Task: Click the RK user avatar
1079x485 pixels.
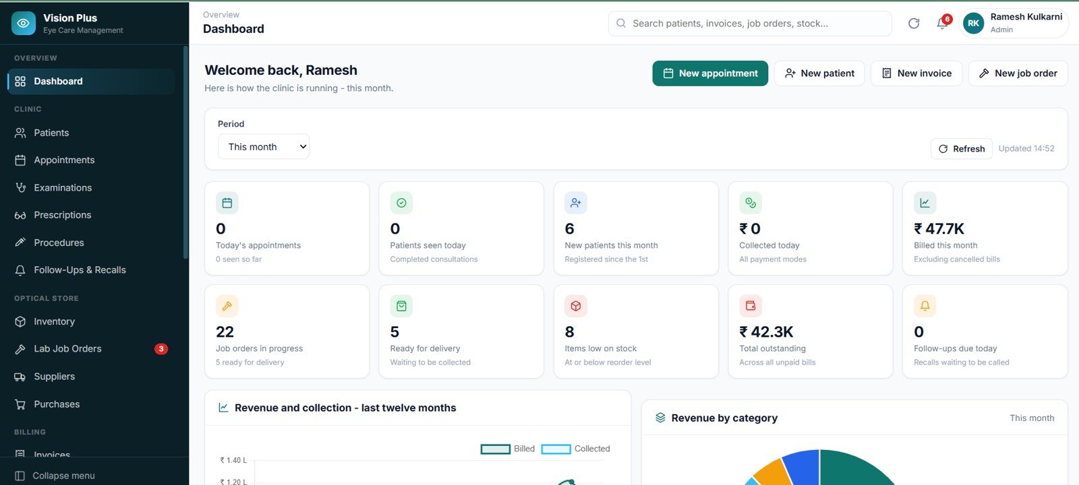Action: pos(973,24)
